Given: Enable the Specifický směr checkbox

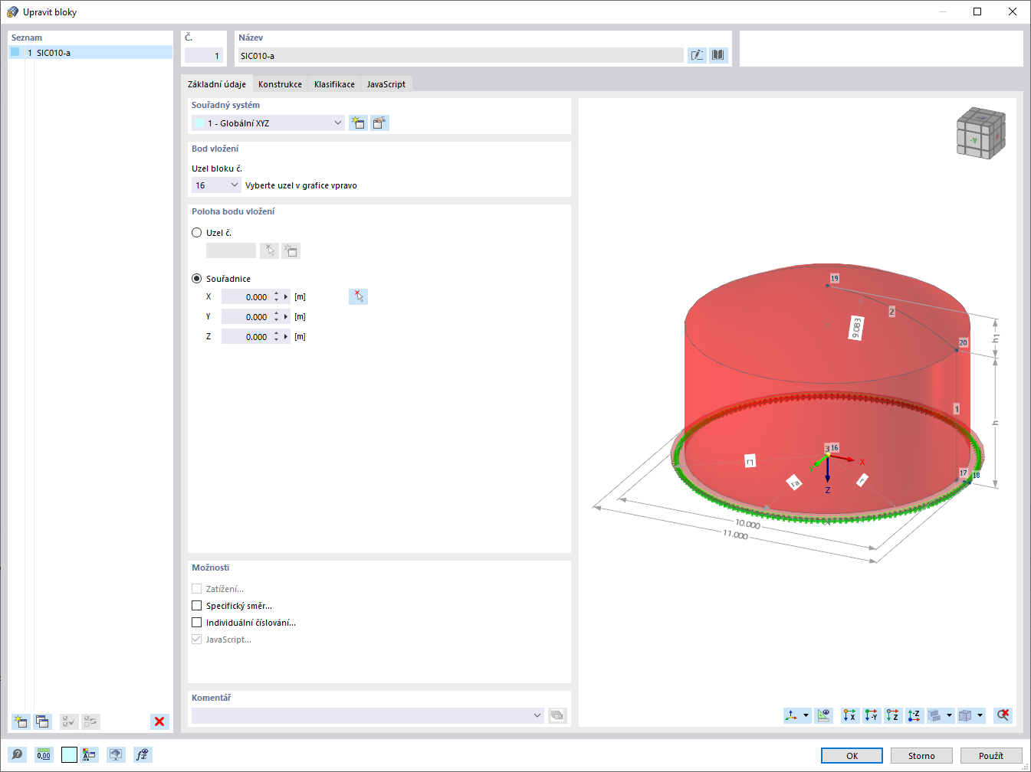Looking at the screenshot, I should (196, 605).
